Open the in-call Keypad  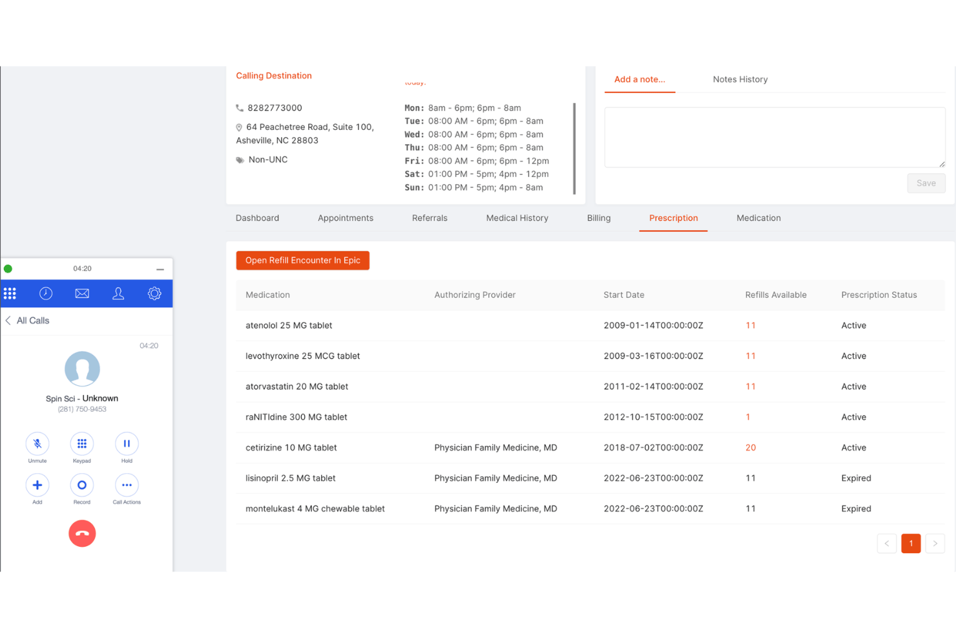tap(82, 444)
